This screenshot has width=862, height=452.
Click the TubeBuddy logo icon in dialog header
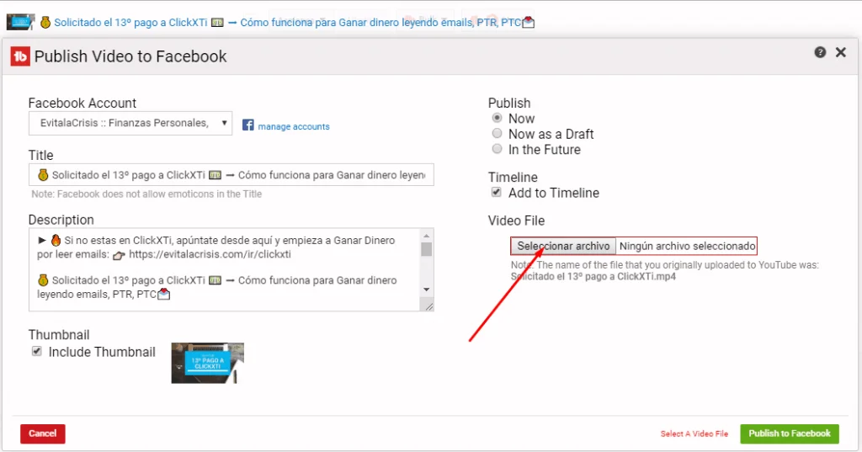pos(20,56)
